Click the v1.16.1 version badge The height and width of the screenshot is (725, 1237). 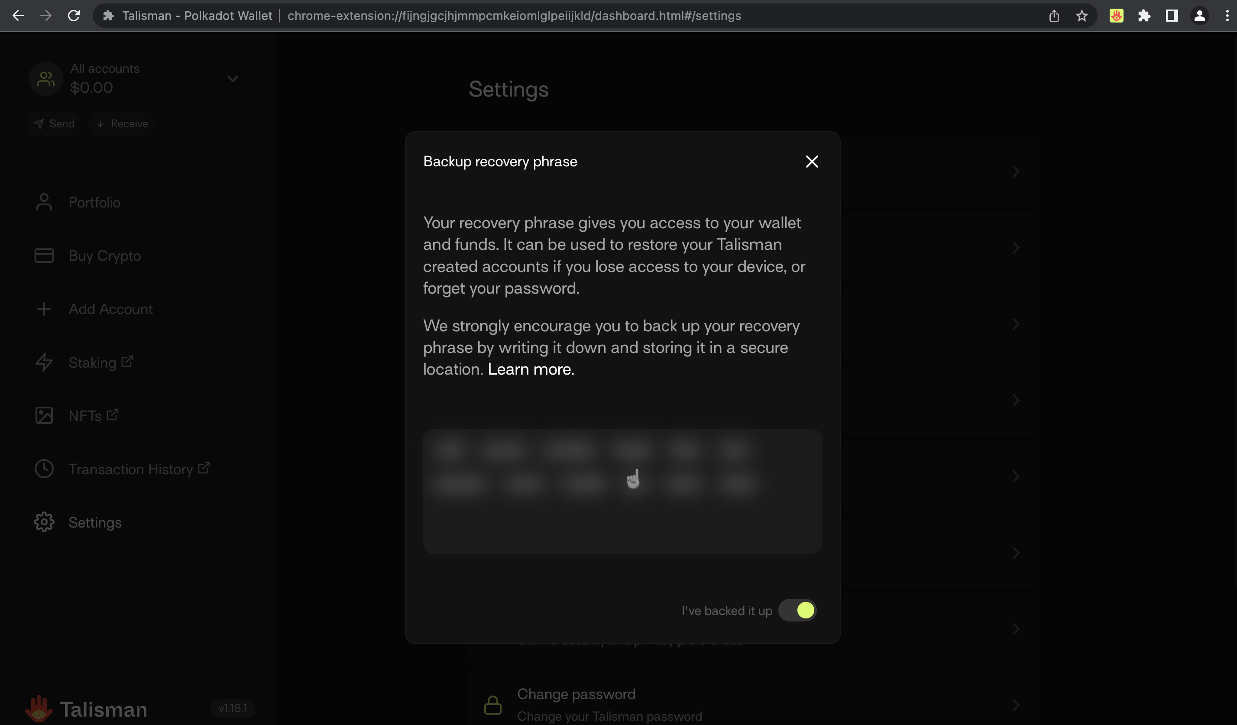pyautogui.click(x=233, y=708)
